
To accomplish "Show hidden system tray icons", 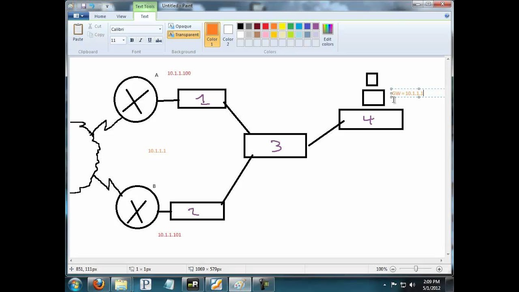I will click(x=384, y=285).
